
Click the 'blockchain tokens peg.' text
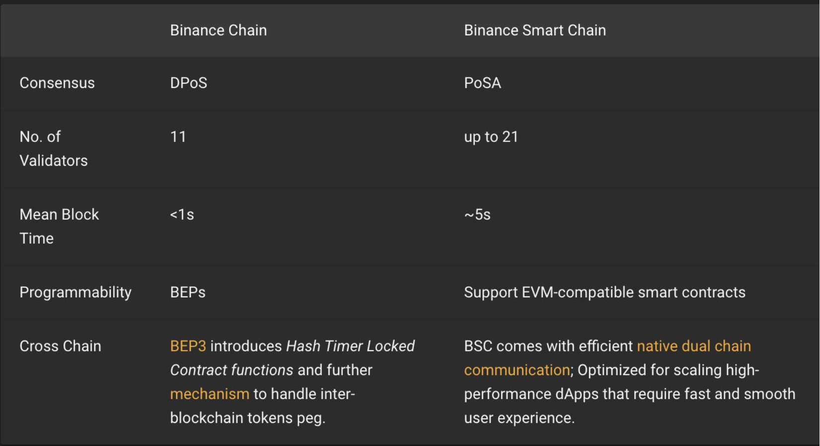247,418
